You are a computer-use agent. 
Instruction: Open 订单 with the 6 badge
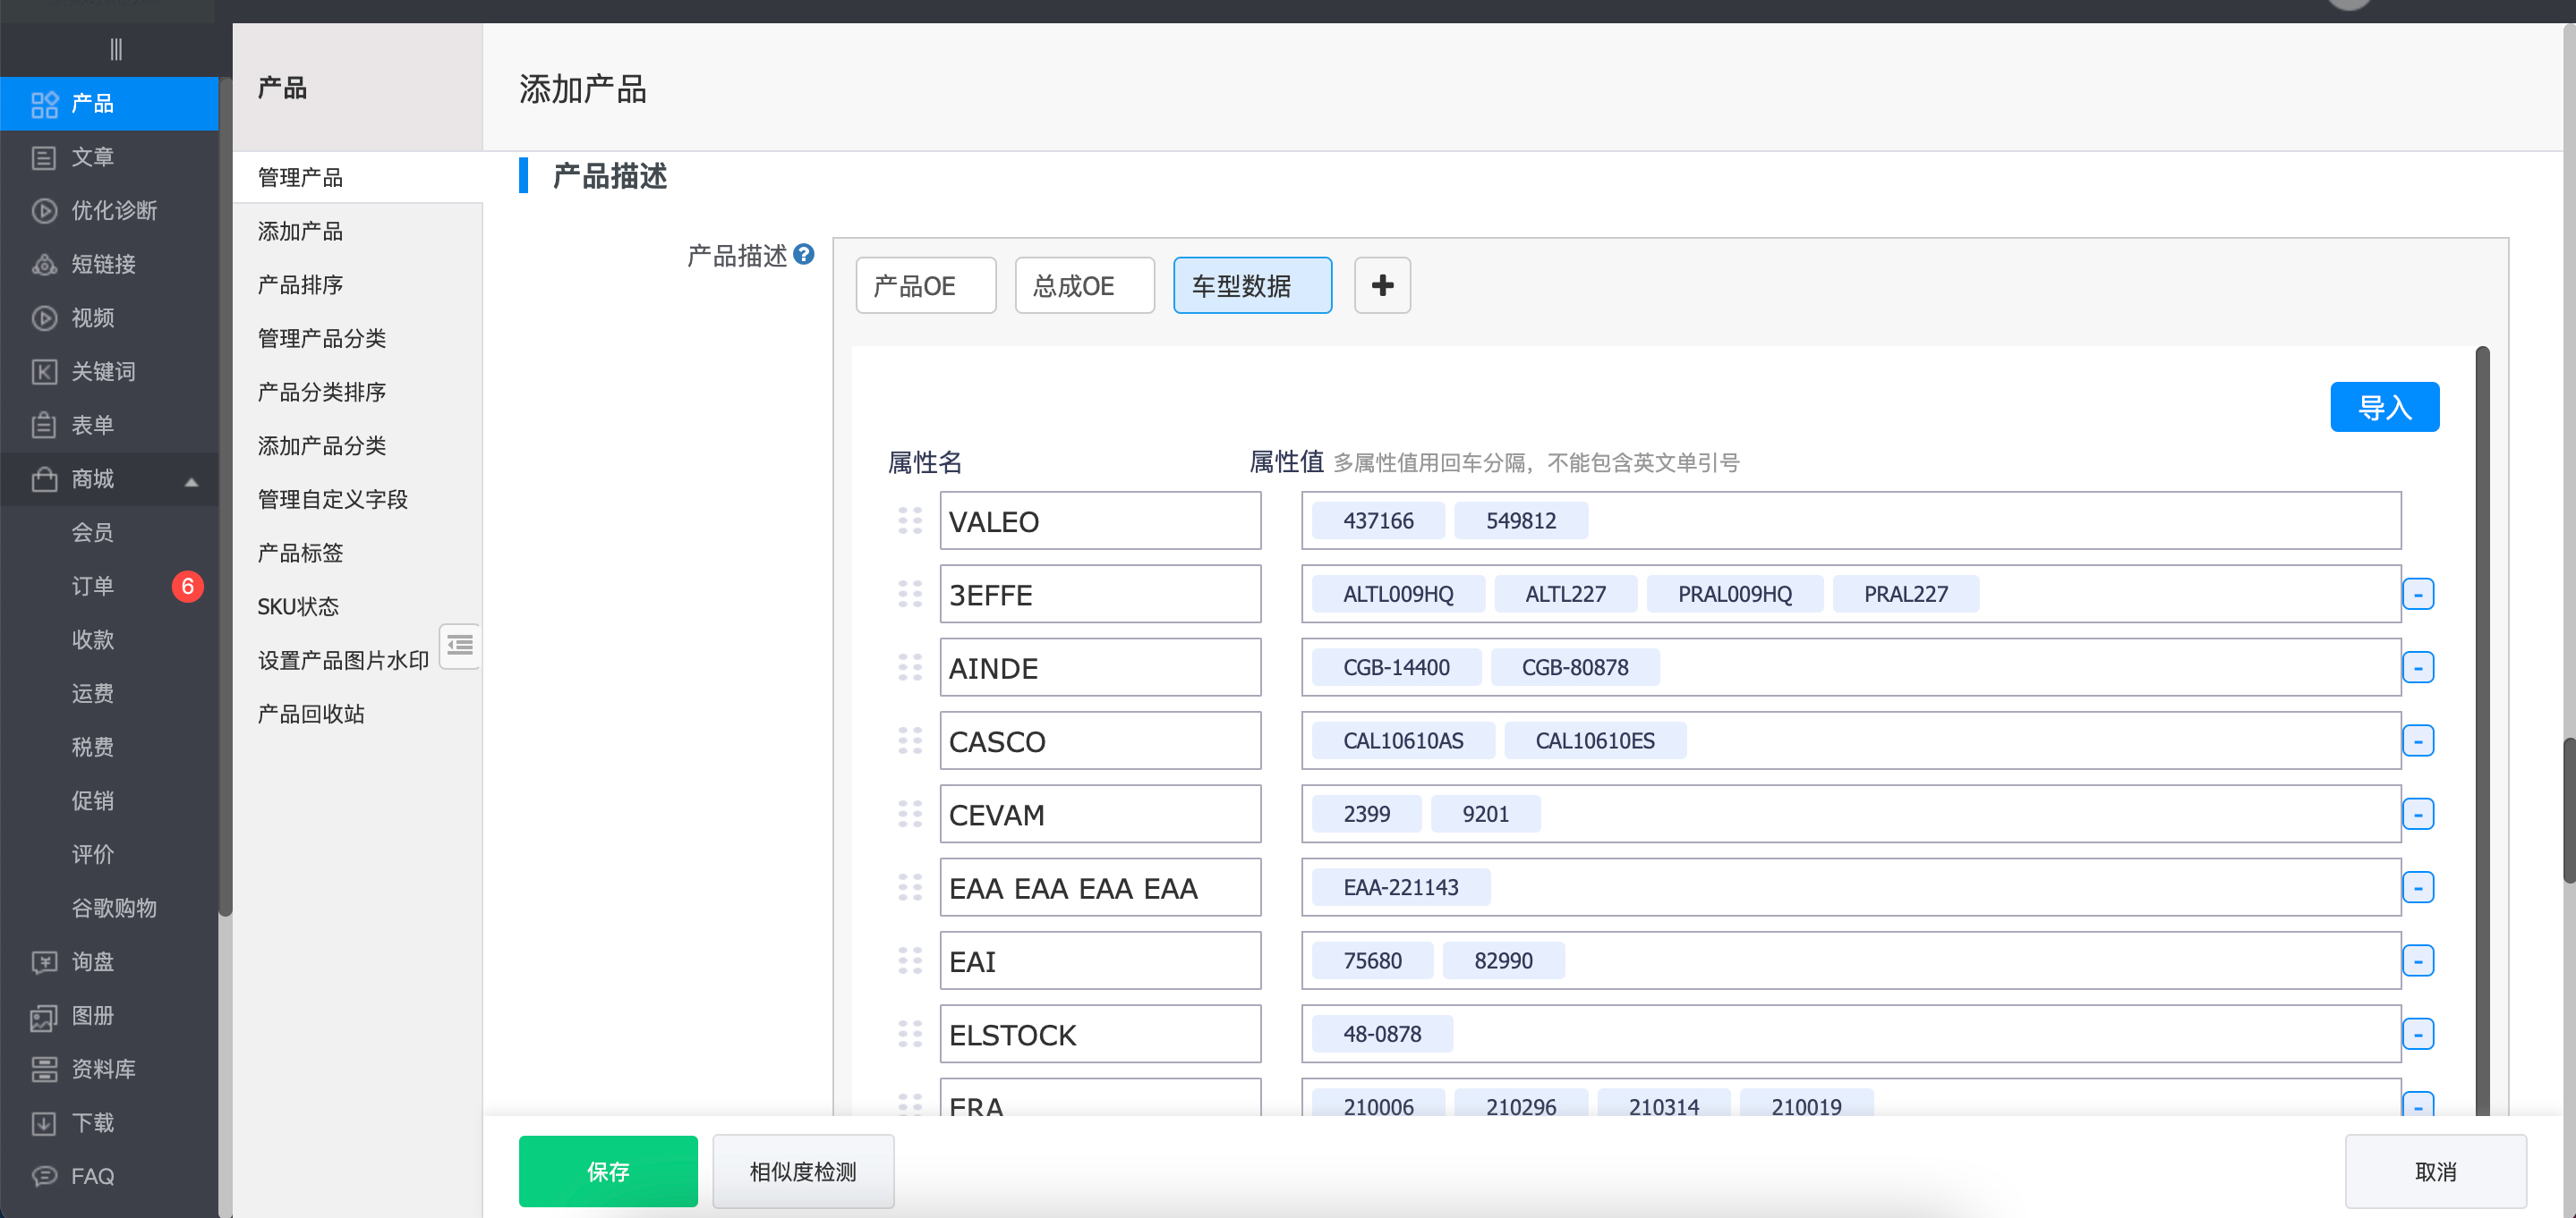92,587
